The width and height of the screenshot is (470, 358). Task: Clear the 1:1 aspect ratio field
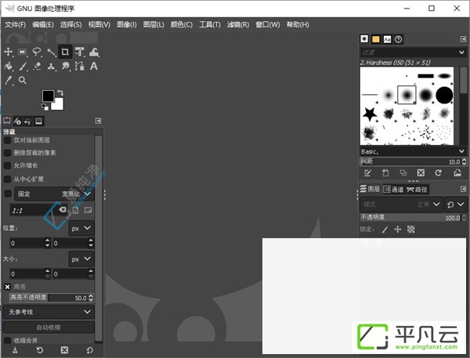(63, 210)
